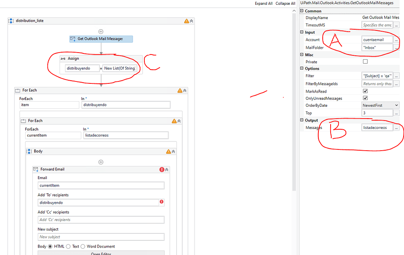This screenshot has width=404, height=255.
Task: Click the Expand All link
Action: (264, 3)
